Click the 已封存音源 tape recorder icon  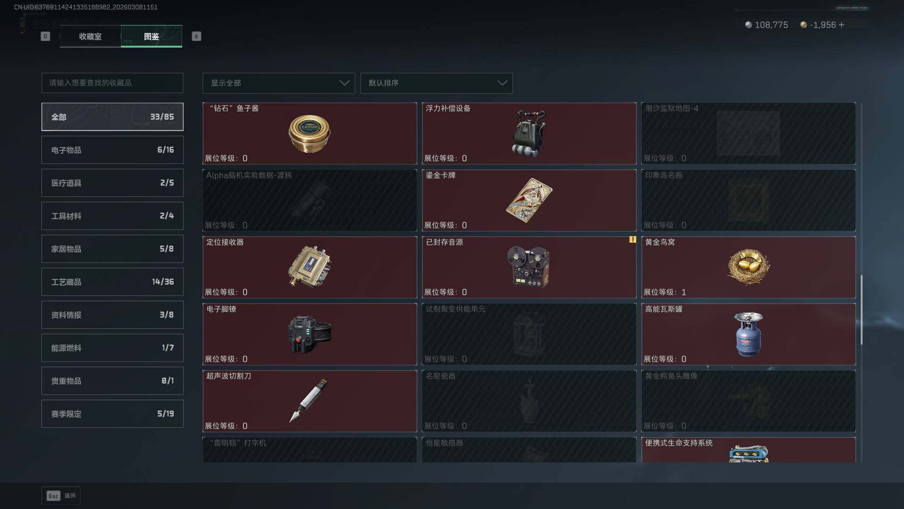click(528, 266)
